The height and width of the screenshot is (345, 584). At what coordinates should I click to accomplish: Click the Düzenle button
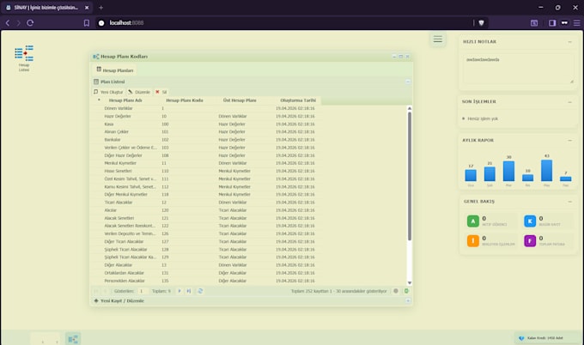pyautogui.click(x=139, y=92)
